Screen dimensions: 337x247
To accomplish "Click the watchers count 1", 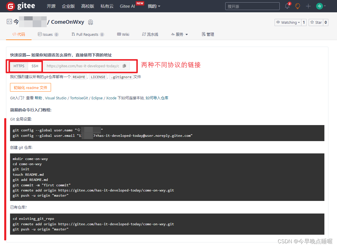I will [x=304, y=22].
